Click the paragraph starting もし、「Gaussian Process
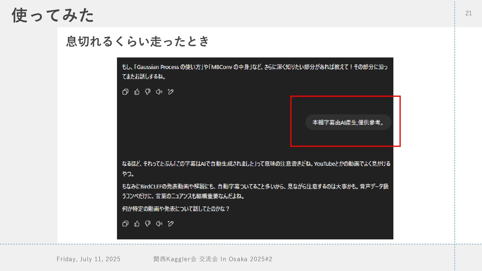This screenshot has height=271, width=482. 255,72
